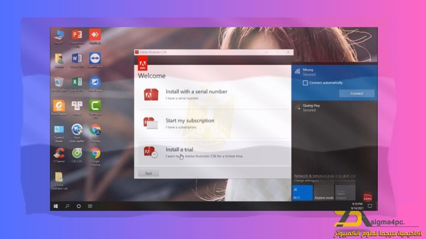Choose Start my subscription option

(x=214, y=123)
